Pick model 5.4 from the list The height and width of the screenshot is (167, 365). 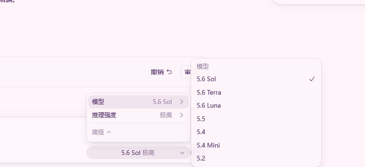tap(256, 132)
